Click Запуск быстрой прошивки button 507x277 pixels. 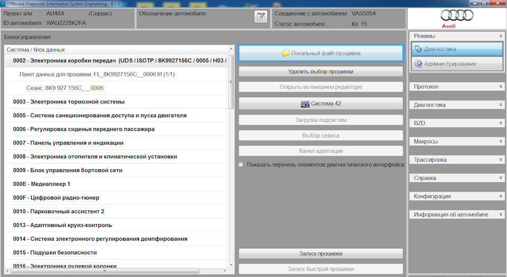click(x=321, y=269)
